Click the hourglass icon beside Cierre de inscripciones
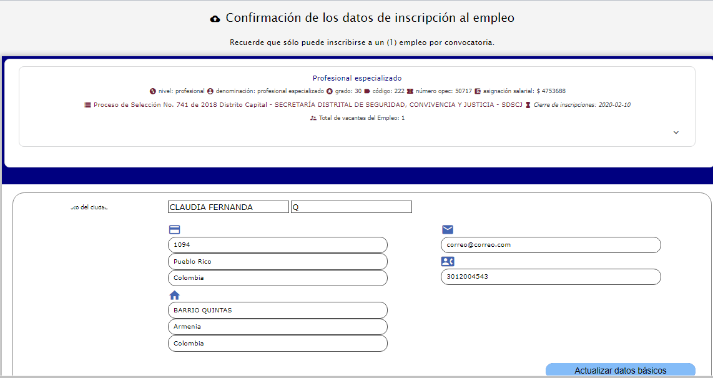 528,105
